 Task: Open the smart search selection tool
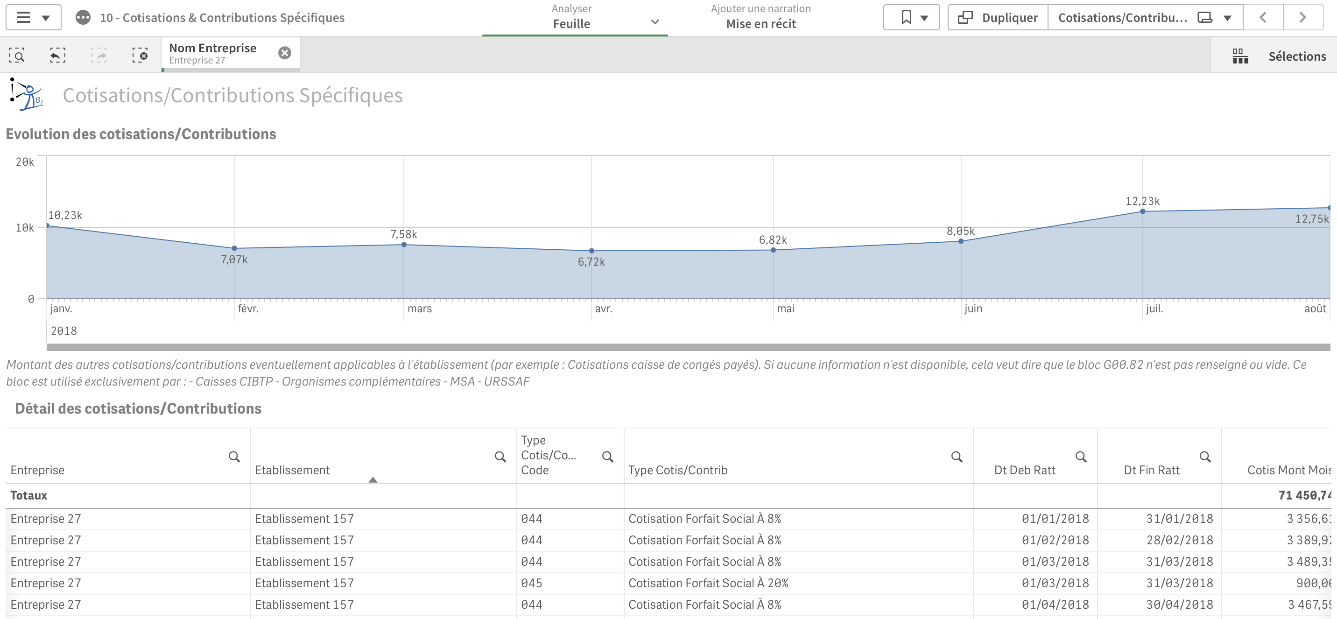click(17, 55)
